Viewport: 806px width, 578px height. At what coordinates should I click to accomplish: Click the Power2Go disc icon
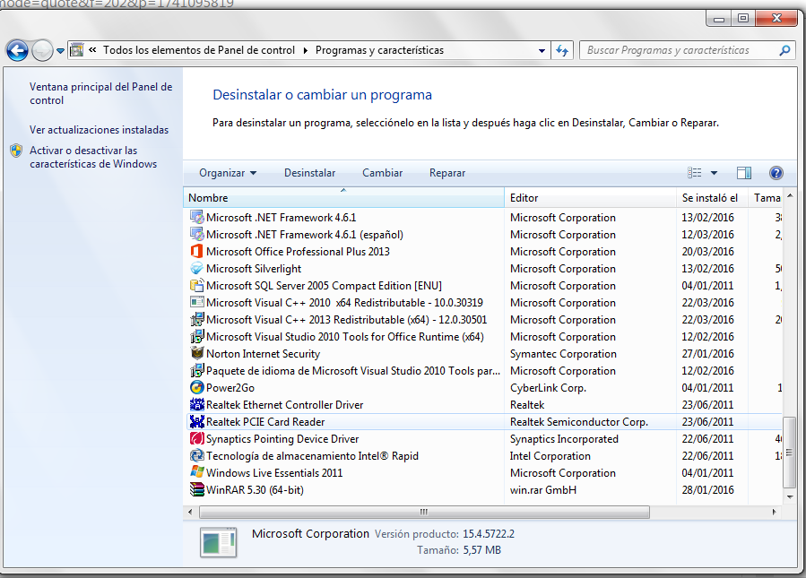[x=197, y=388]
